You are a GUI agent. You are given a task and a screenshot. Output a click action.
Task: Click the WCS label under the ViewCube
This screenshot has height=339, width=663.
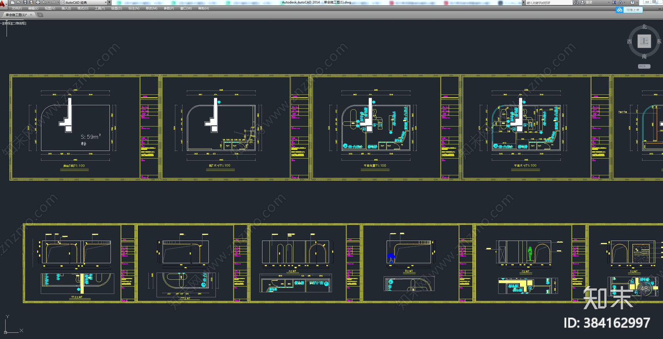(644, 66)
